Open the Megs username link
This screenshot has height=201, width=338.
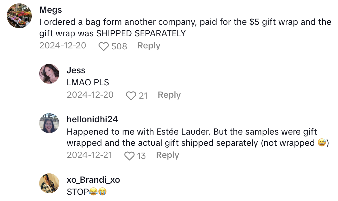coord(51,10)
